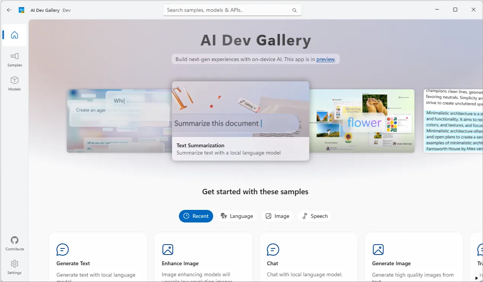This screenshot has width=483, height=282.
Task: Click the Generate Image picture icon
Action: point(378,250)
